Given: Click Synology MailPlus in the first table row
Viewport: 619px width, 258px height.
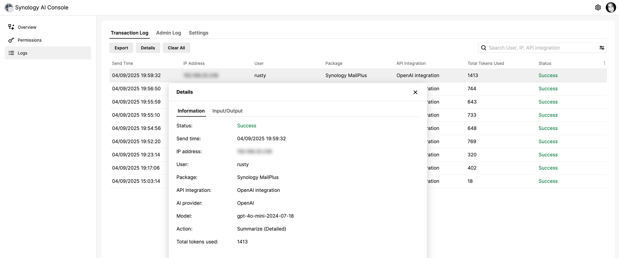Looking at the screenshot, I should click(346, 75).
